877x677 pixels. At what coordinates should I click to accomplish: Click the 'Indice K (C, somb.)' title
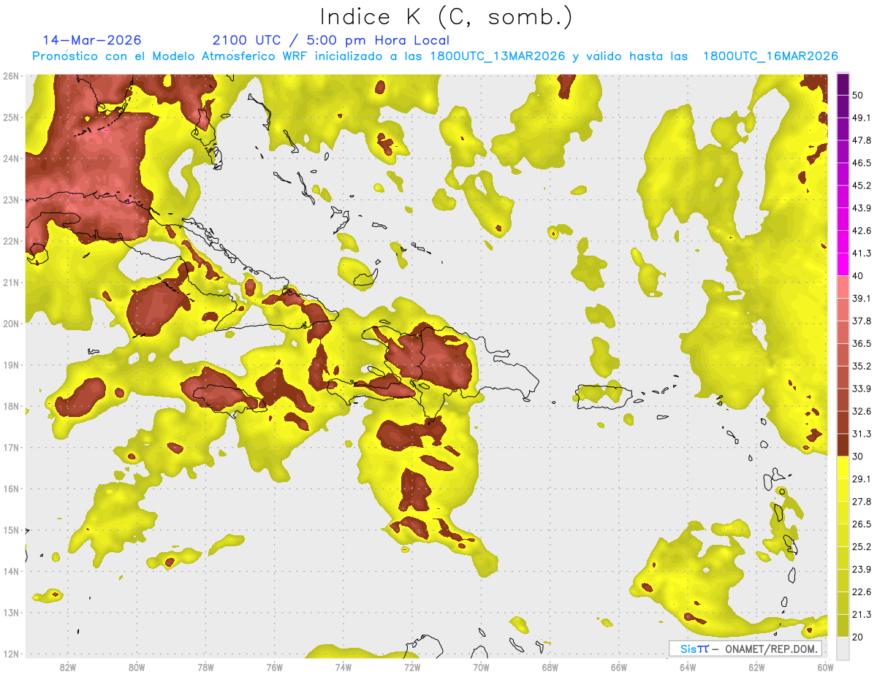446,18
